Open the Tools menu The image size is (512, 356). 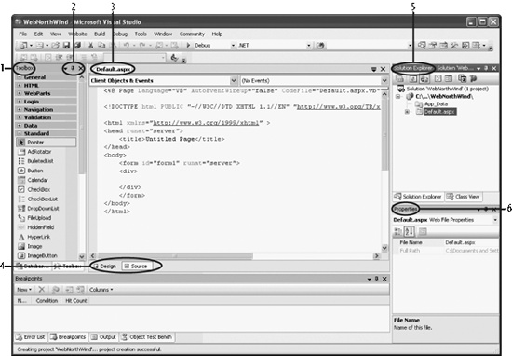[141, 34]
